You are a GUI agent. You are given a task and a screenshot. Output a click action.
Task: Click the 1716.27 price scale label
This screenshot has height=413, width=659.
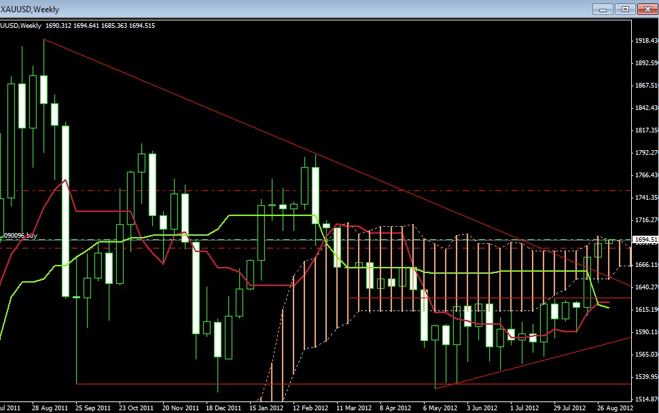pos(647,219)
